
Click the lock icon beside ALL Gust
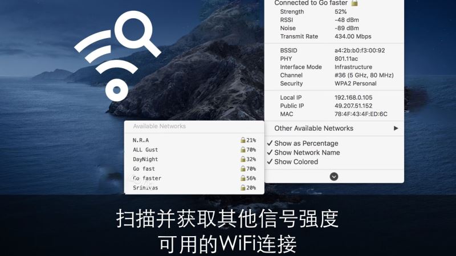243,150
